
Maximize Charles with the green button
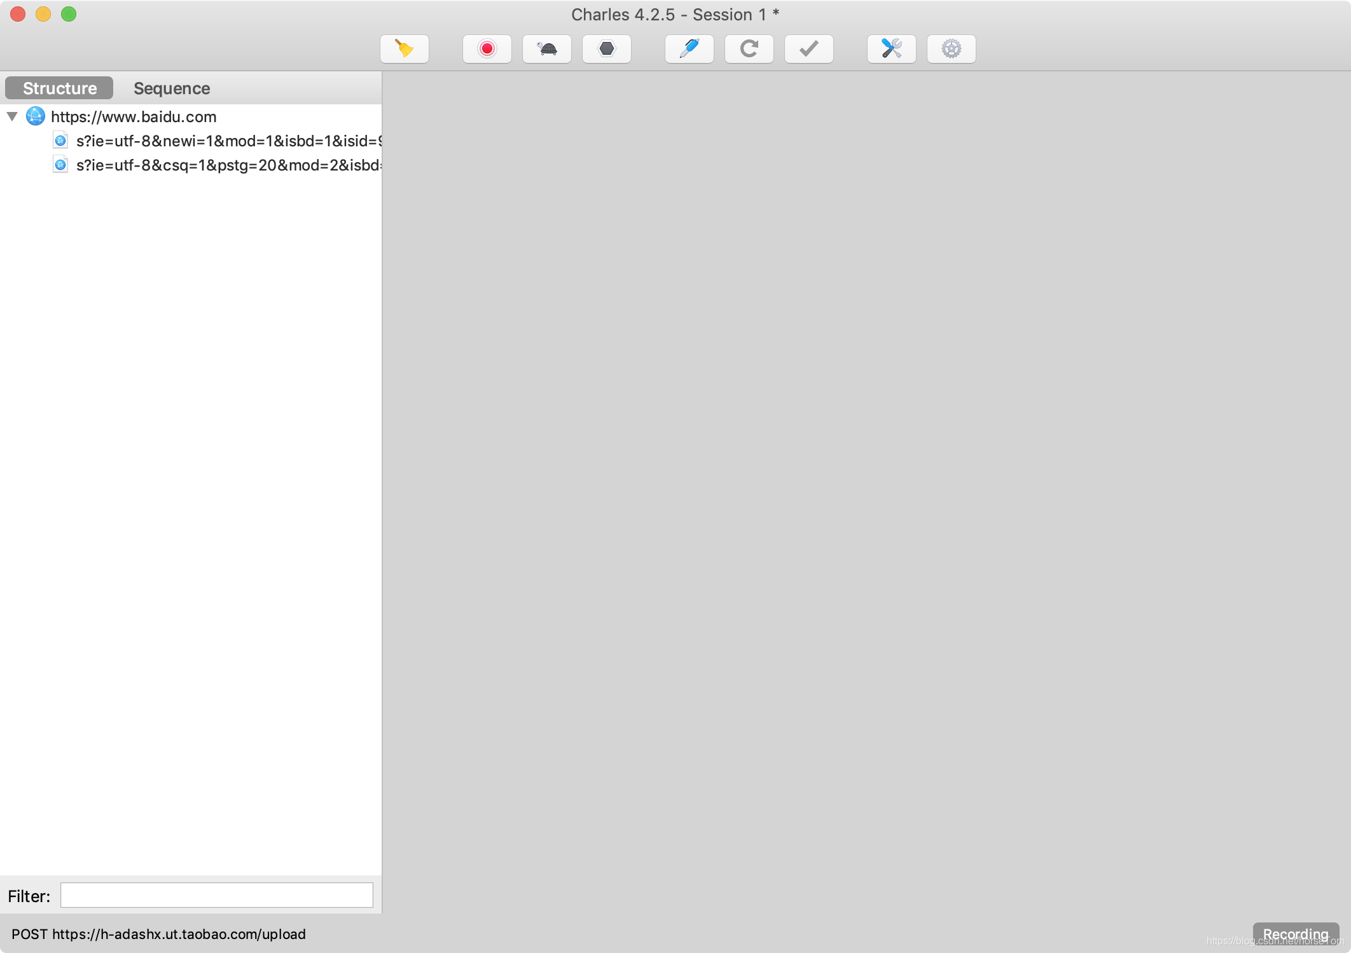coord(69,14)
